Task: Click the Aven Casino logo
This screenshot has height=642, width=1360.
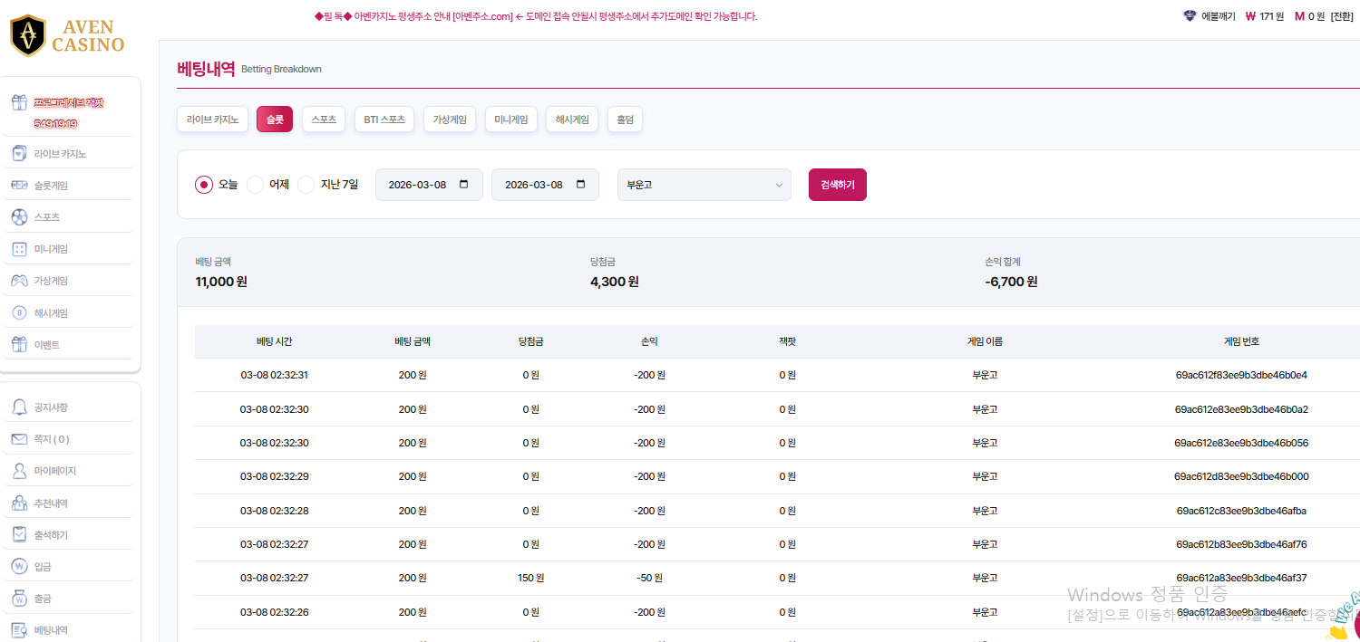Action: point(67,35)
